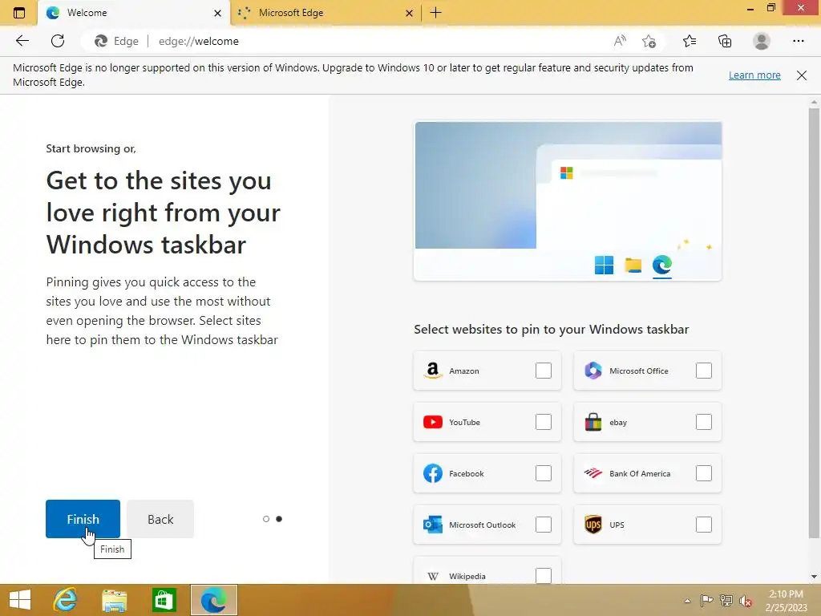Open a new tab with plus button
Image resolution: width=821 pixels, height=616 pixels.
(x=435, y=13)
